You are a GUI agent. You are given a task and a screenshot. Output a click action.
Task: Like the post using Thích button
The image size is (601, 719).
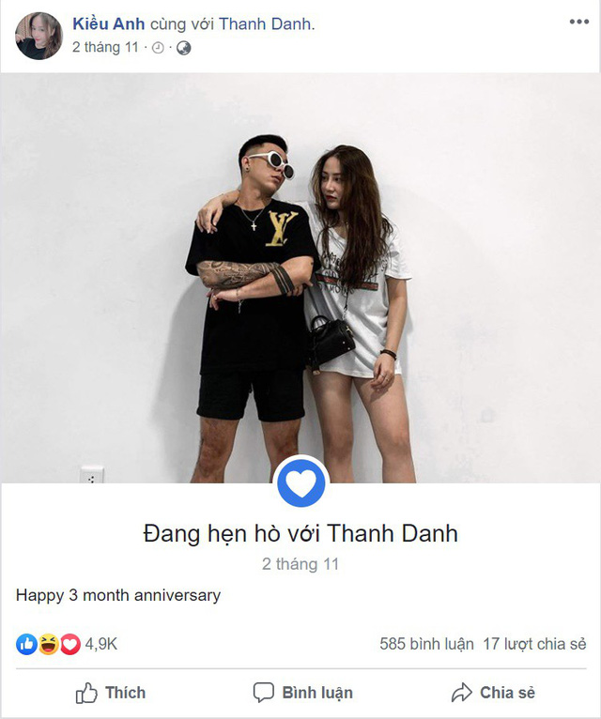[111, 693]
